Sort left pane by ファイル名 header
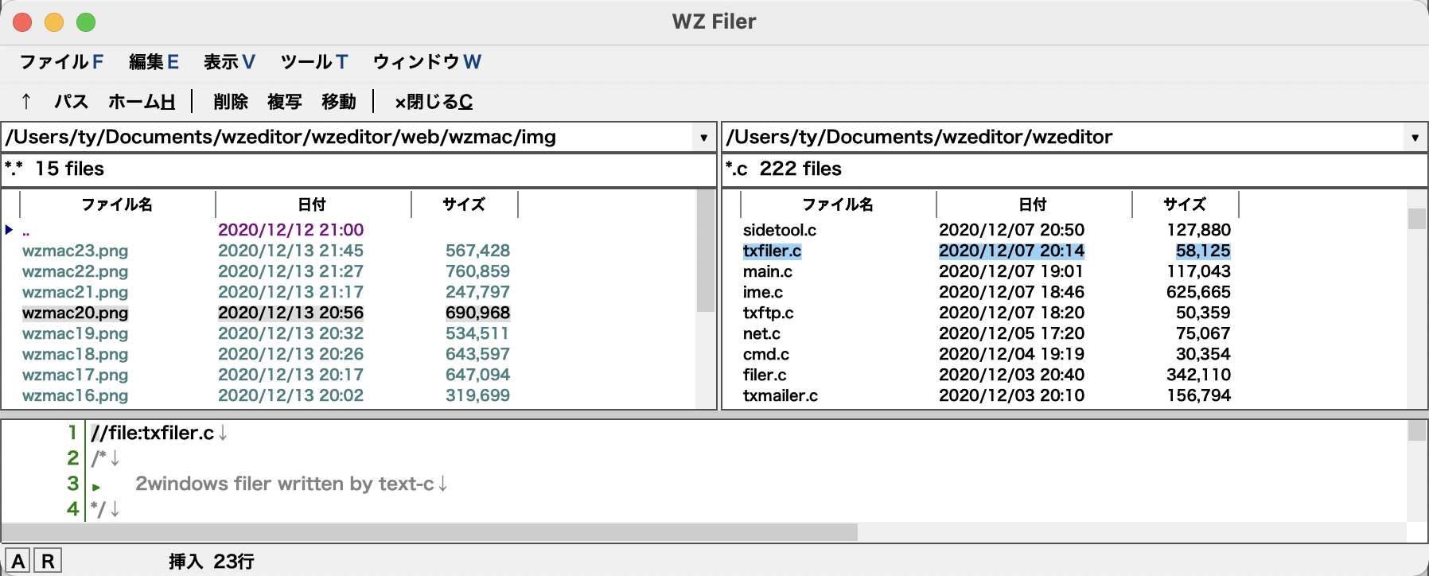1429x576 pixels. click(117, 204)
